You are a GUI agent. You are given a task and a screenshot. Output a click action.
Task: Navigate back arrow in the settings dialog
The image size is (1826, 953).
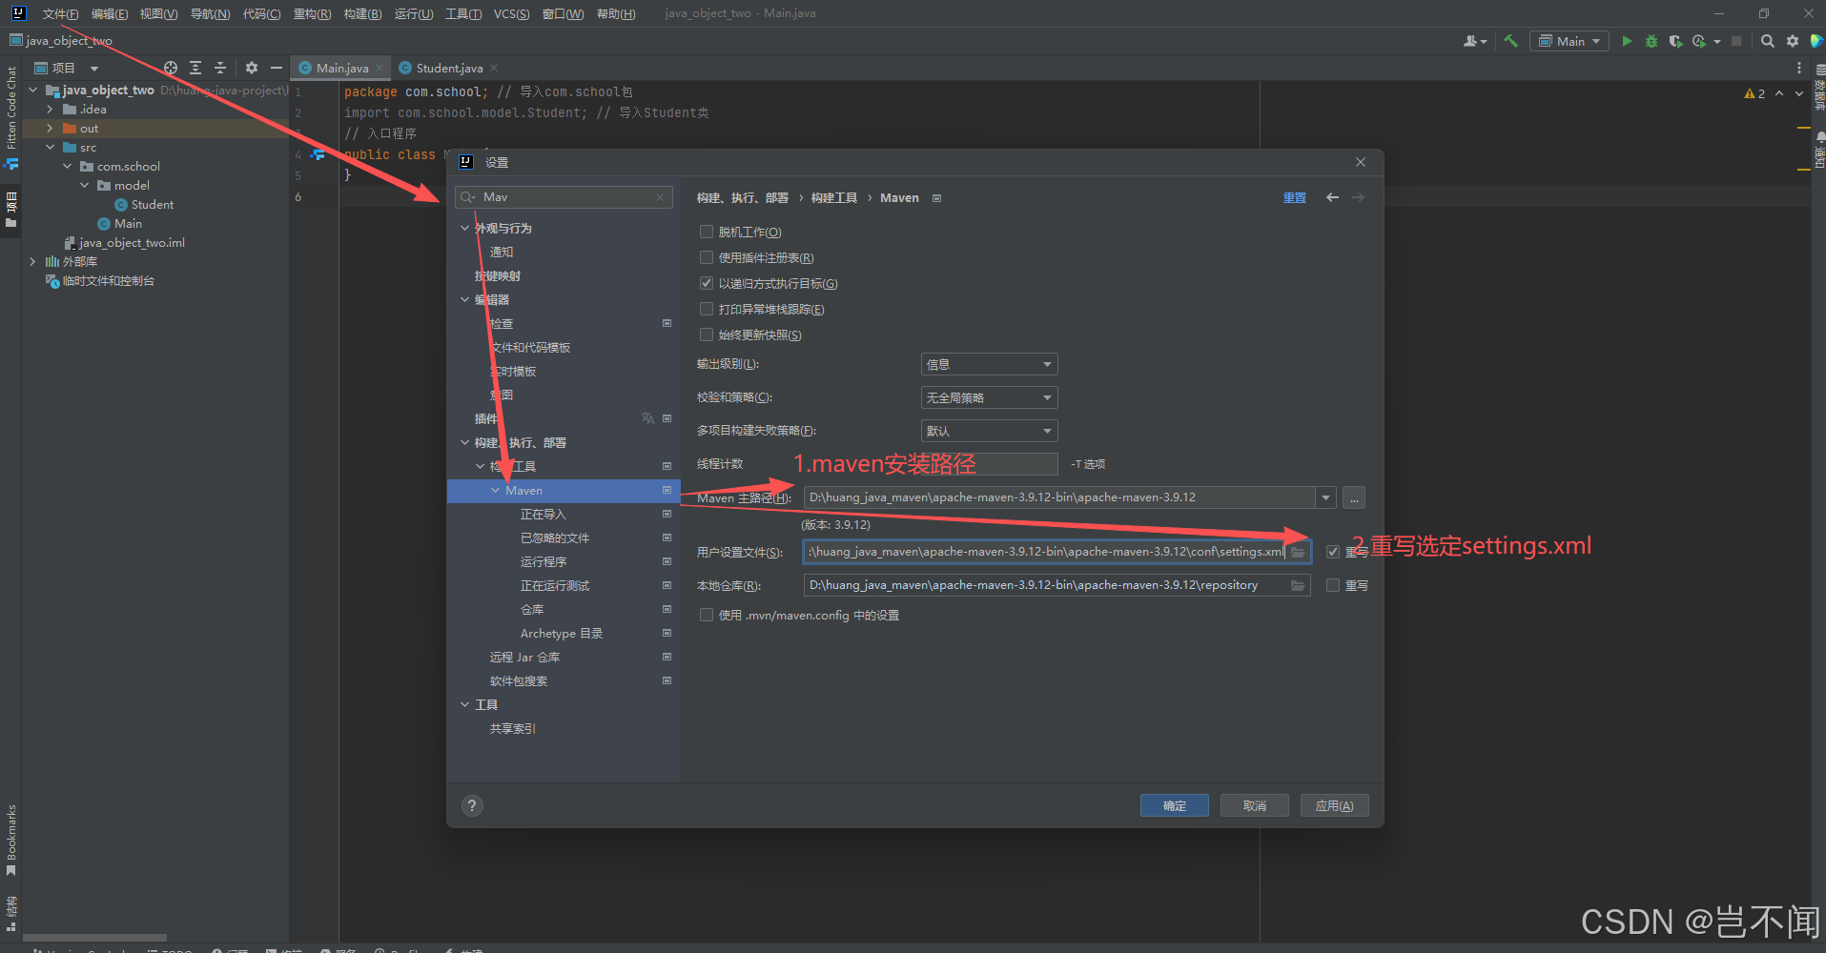pyautogui.click(x=1332, y=197)
